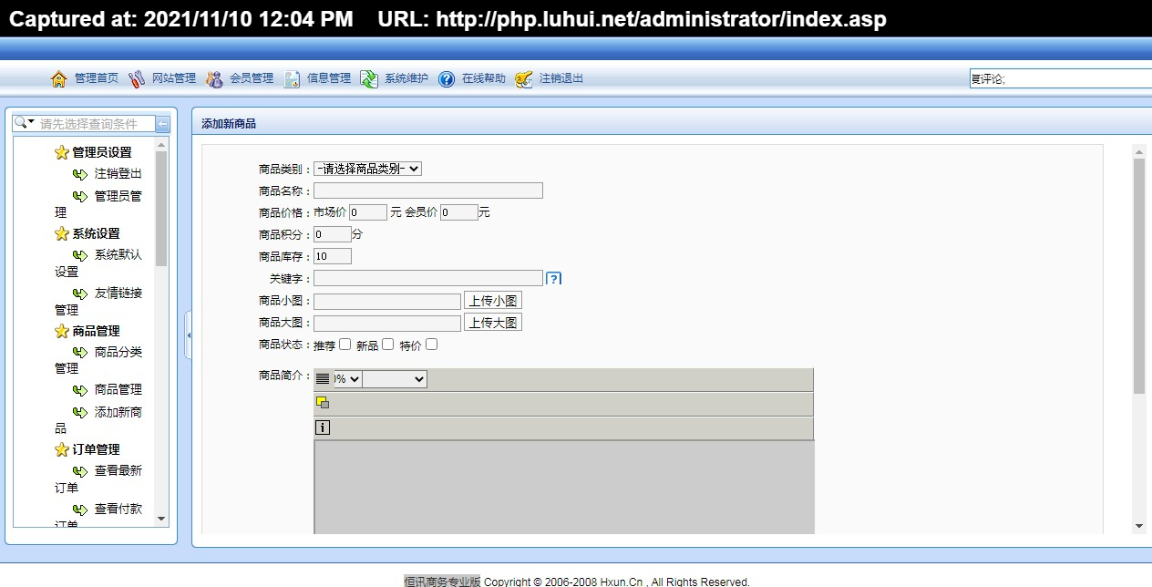The width and height of the screenshot is (1152, 587).
Task: Open 会员管理 in top menu
Action: coord(252,78)
